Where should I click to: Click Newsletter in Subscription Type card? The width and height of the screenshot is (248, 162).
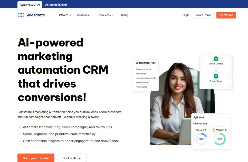141,74
